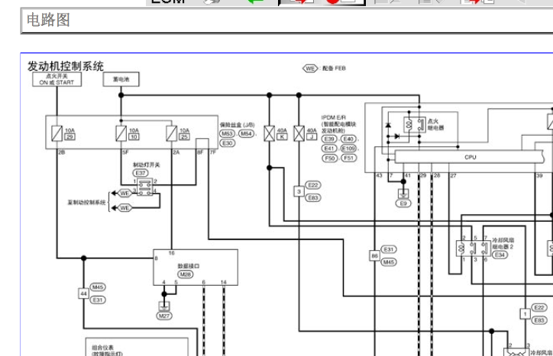Click the WE 配备 FEB legend
Image resolution: width=553 pixels, height=356 pixels.
tap(324, 69)
